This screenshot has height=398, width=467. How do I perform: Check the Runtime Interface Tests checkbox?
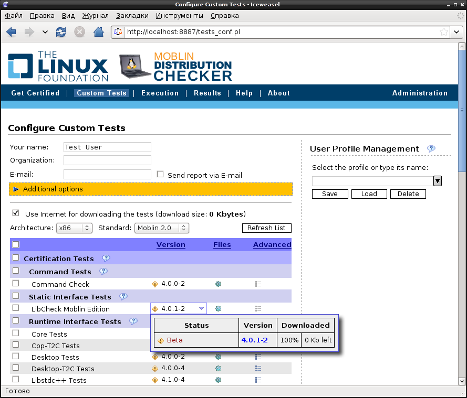tap(16, 320)
